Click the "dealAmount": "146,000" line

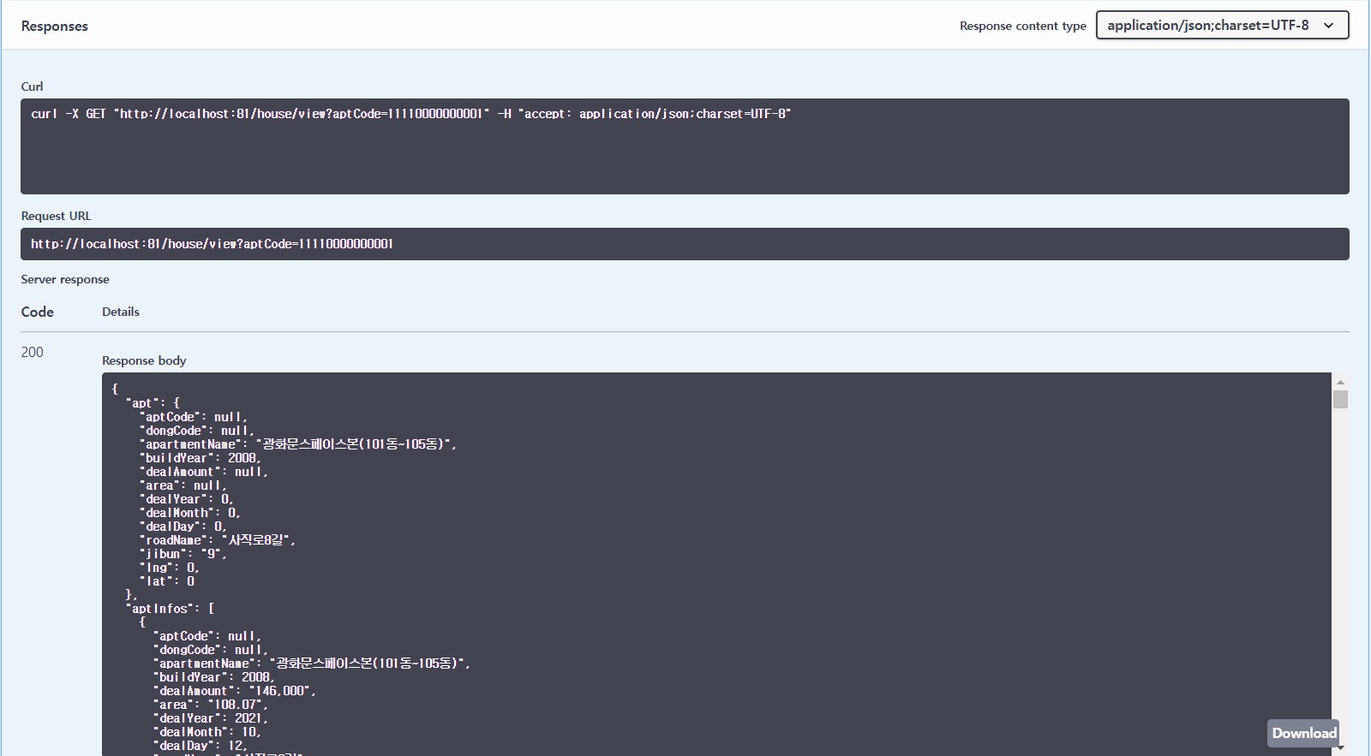(235, 691)
